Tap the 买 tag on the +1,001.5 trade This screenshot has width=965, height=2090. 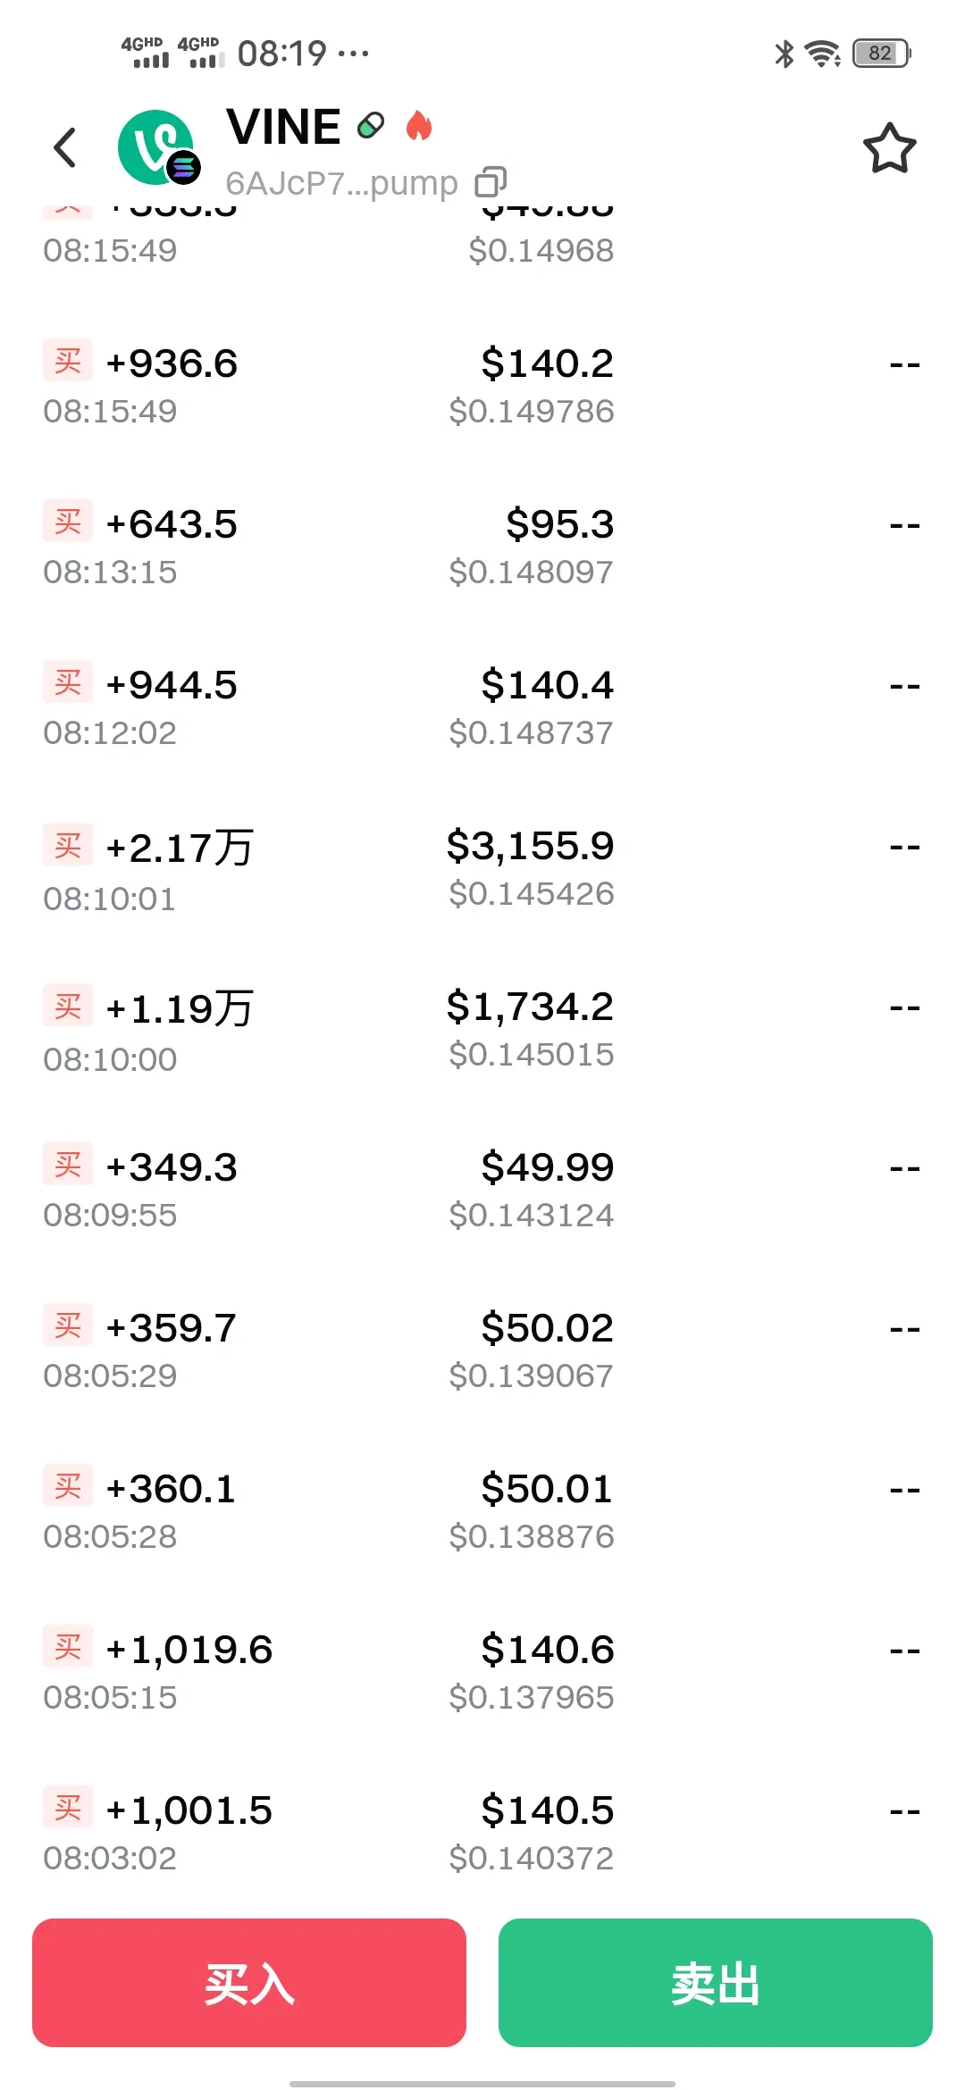tap(68, 1809)
